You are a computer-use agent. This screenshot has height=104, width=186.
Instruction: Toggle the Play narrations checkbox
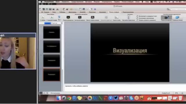[137, 16]
